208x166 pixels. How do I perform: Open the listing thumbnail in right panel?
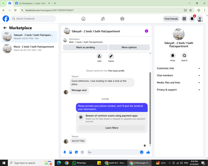tap(178, 34)
